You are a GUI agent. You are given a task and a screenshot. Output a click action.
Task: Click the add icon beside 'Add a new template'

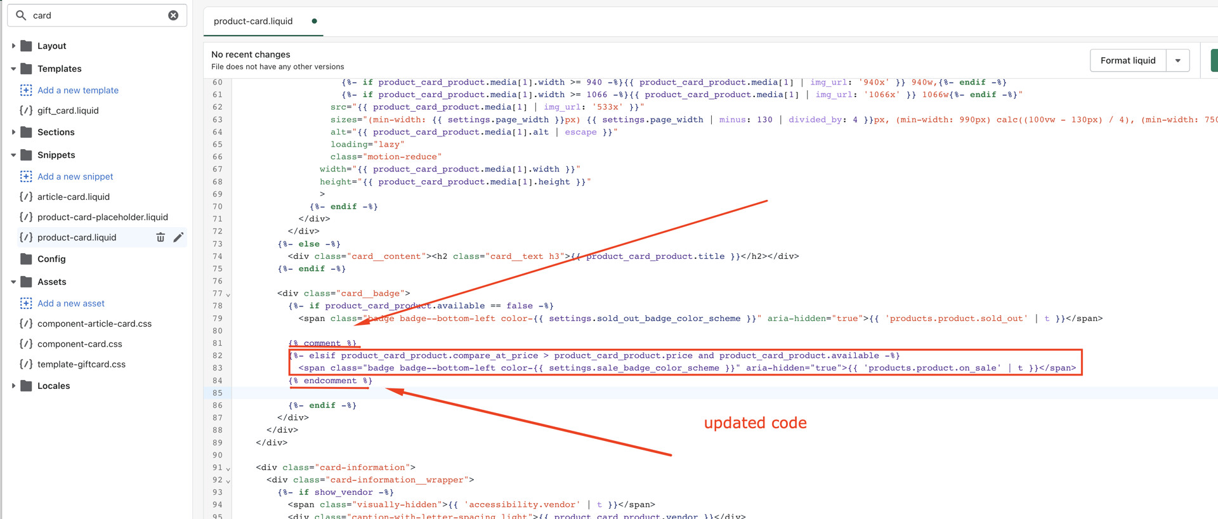[x=26, y=90]
